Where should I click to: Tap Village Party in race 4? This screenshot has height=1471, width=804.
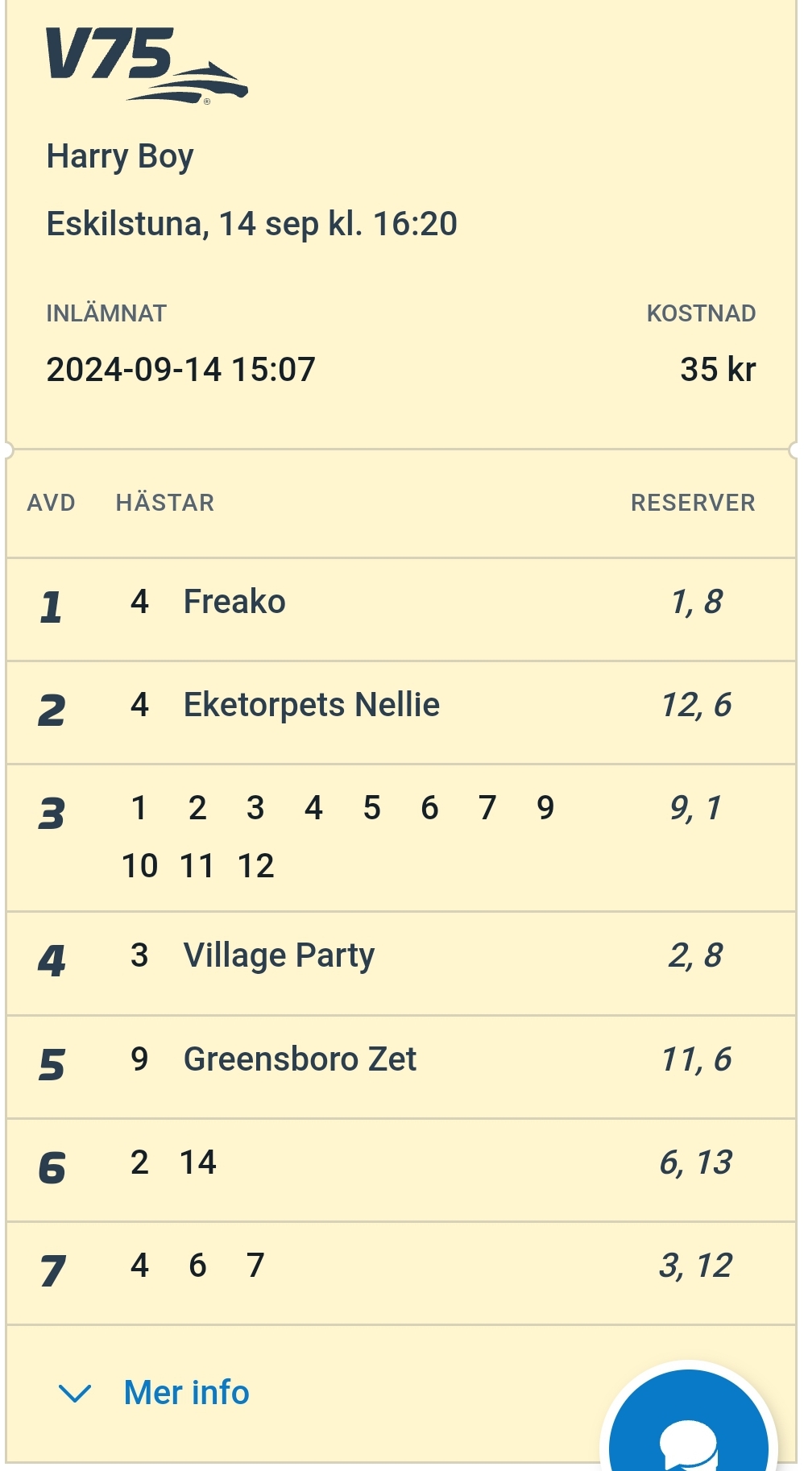coord(279,955)
